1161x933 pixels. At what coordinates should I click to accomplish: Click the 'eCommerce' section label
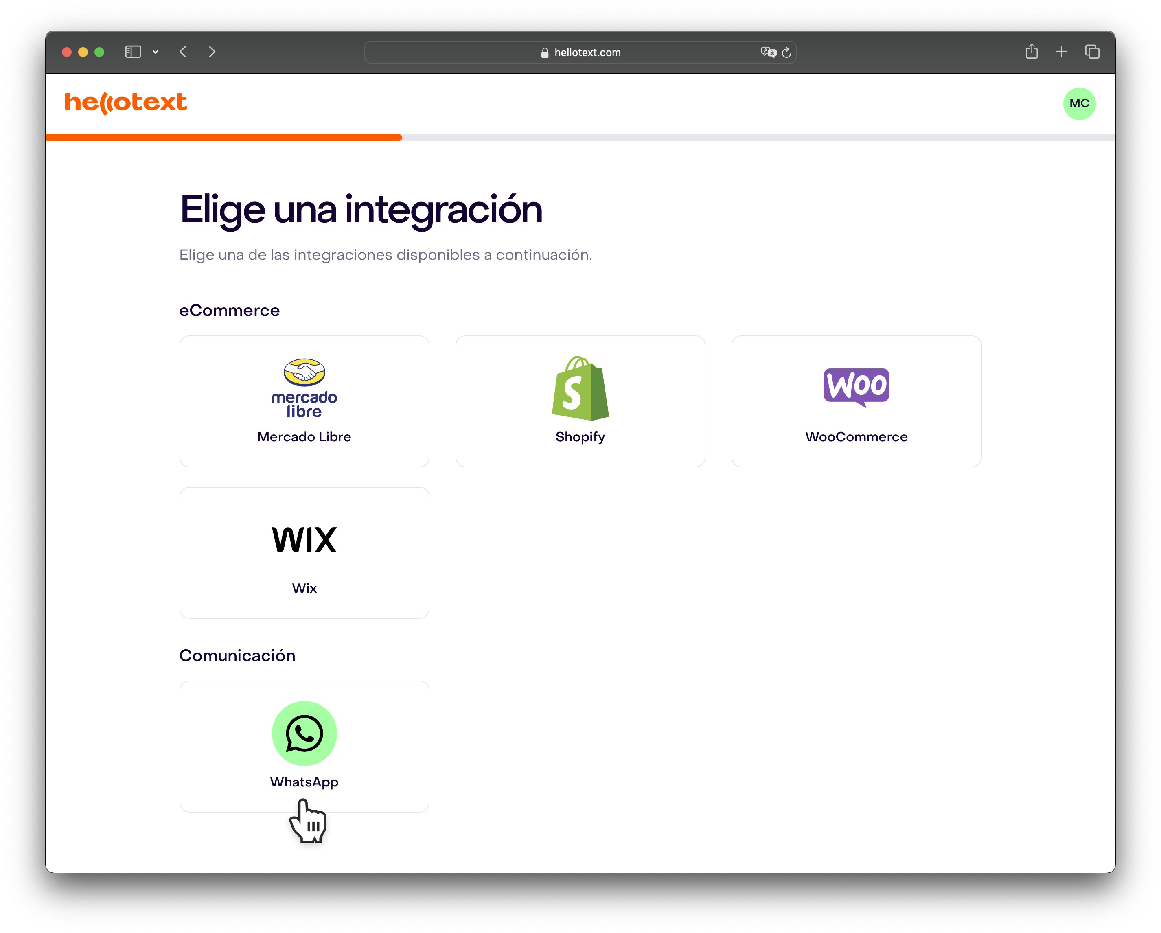pos(230,311)
